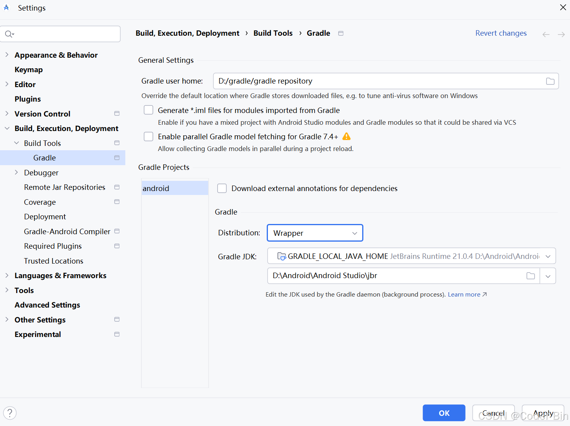Screen dimensions: 570x426
Task: Click Build Tools in the breadcrumb path
Action: coord(273,33)
